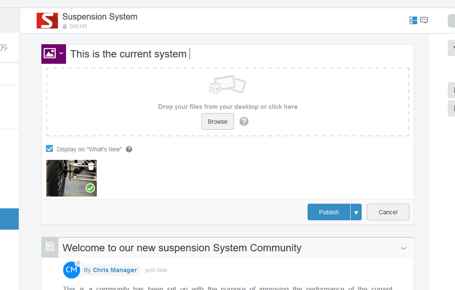Click the Cancel button
Viewport: 455px width, 290px height.
tap(388, 212)
